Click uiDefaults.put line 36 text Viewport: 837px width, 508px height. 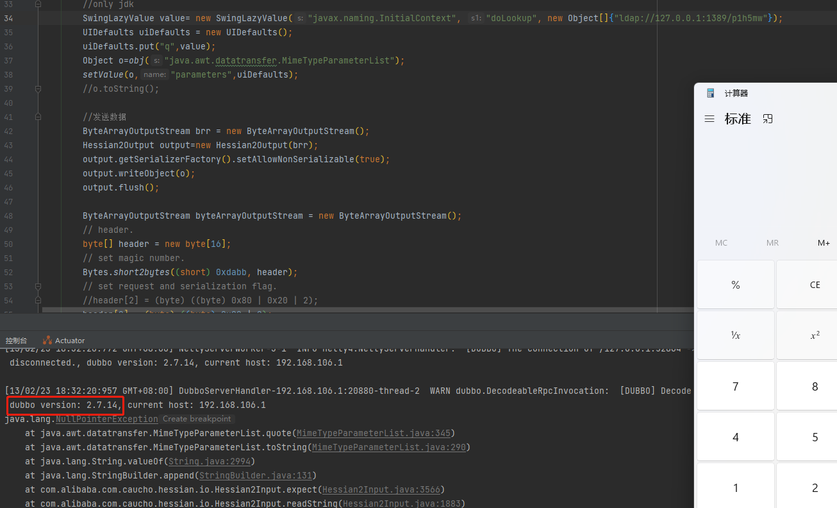149,46
